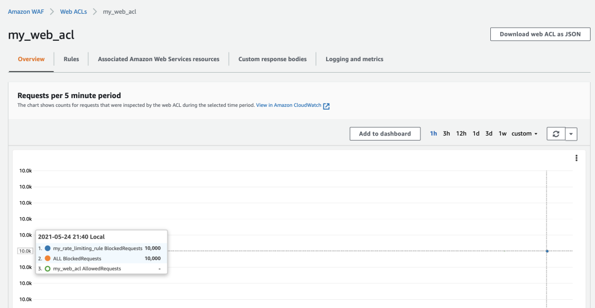The height and width of the screenshot is (308, 595).
Task: Click the blue data point on chart
Action: [547, 251]
